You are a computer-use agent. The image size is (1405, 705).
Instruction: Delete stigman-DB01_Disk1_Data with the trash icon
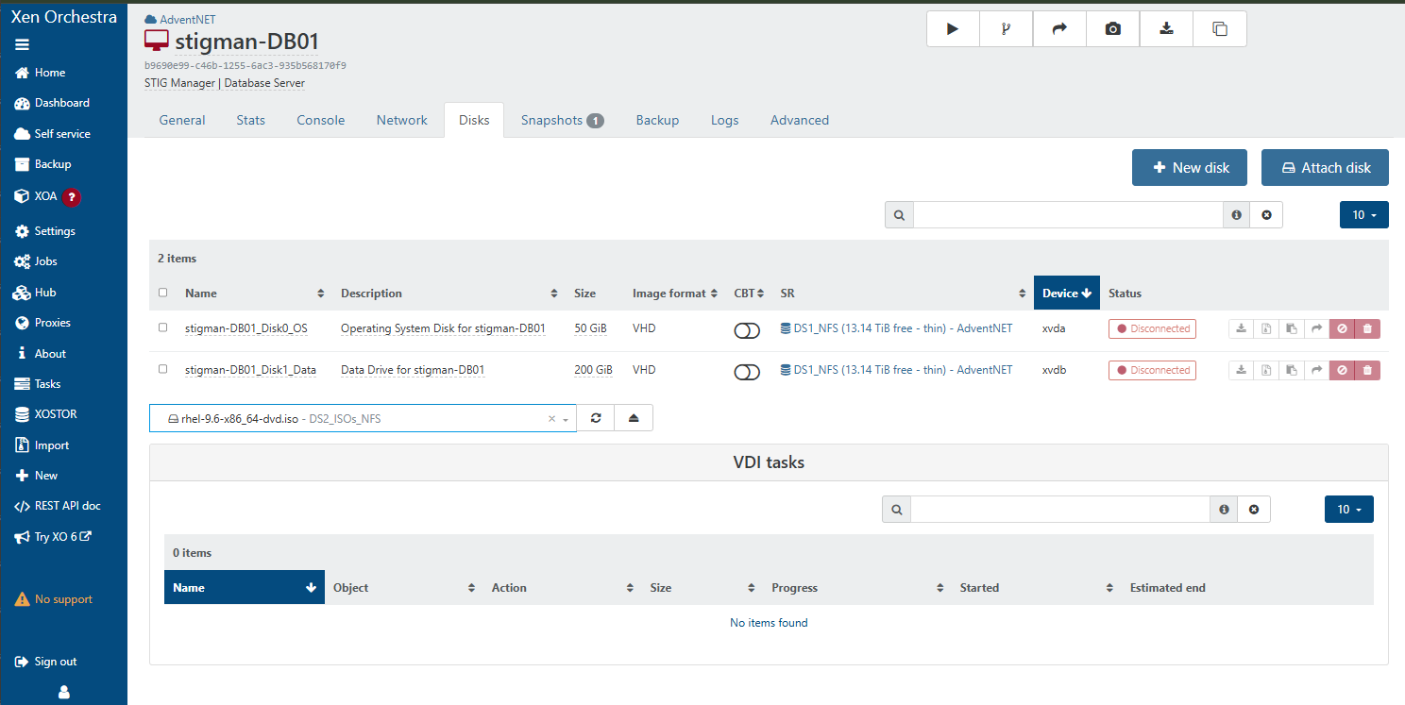[1367, 370]
